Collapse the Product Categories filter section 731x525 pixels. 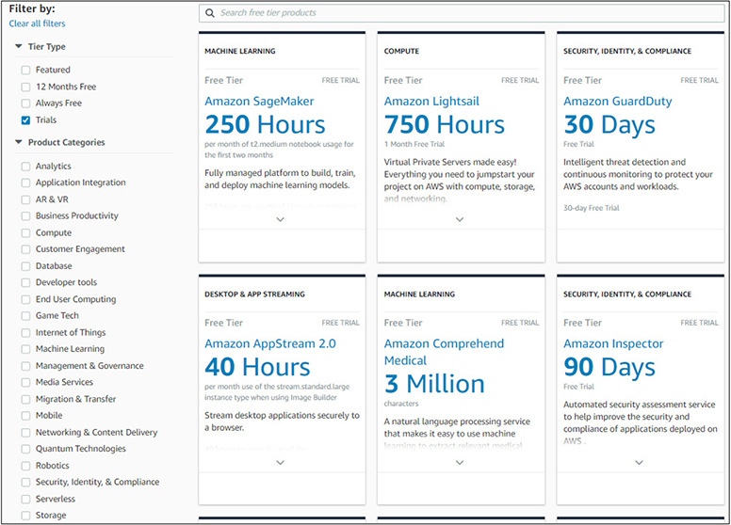[x=19, y=143]
